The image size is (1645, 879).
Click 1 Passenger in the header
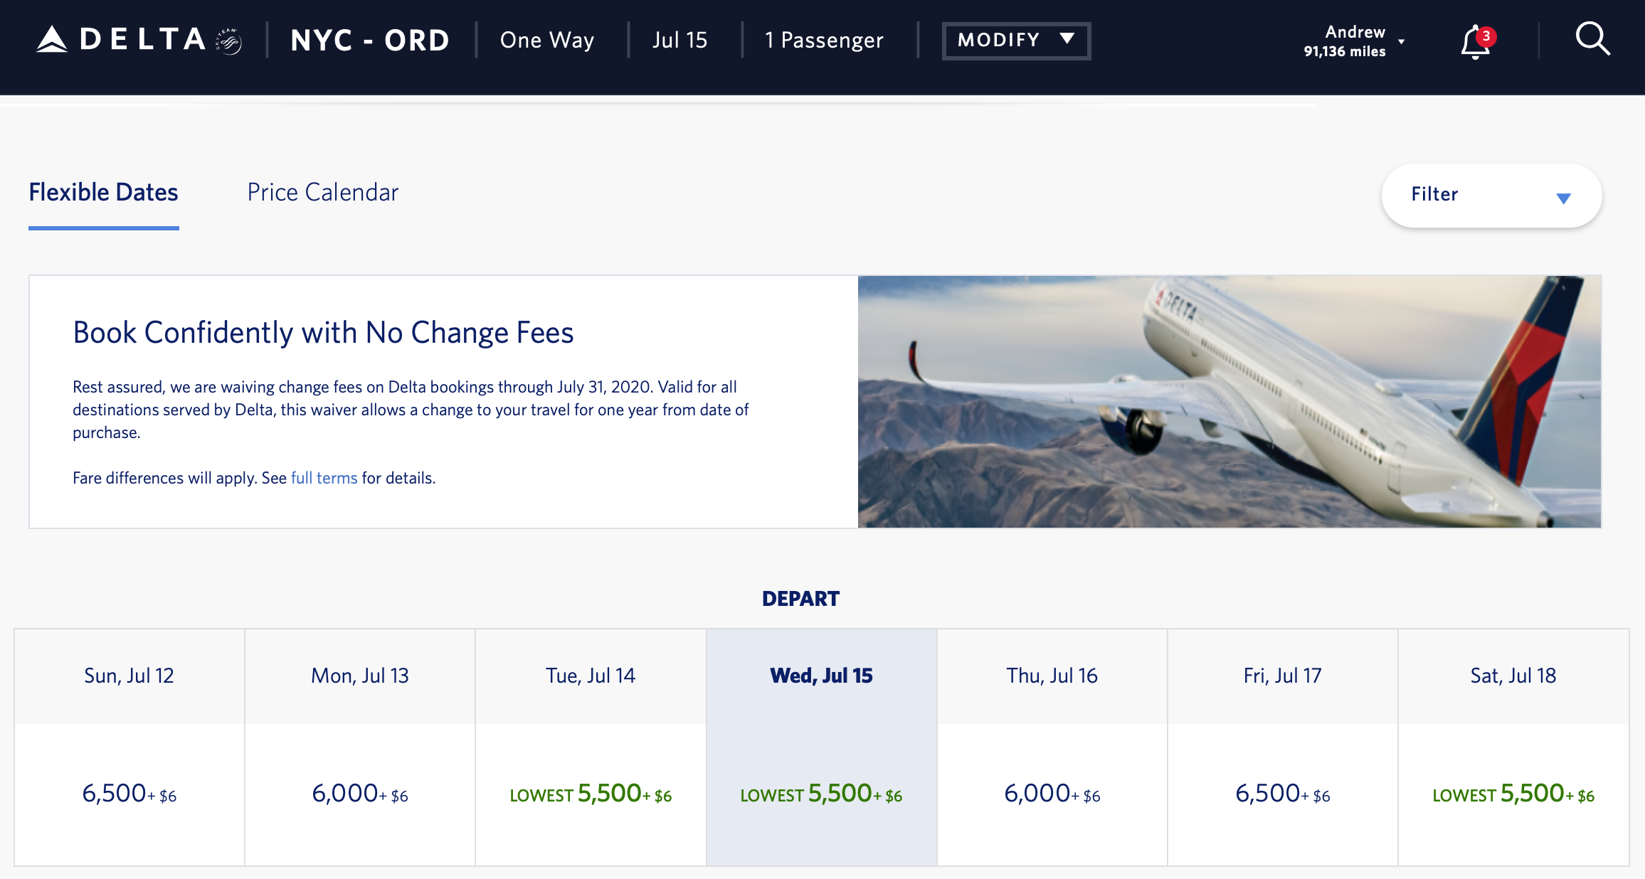pyautogui.click(x=824, y=41)
